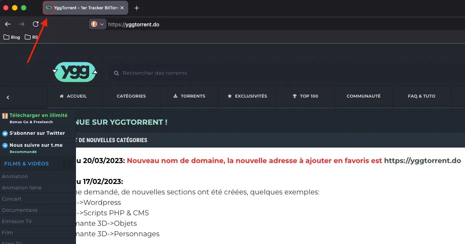The width and height of the screenshot is (465, 244).
Task: Select the Documentaire category
Action: coord(20,210)
